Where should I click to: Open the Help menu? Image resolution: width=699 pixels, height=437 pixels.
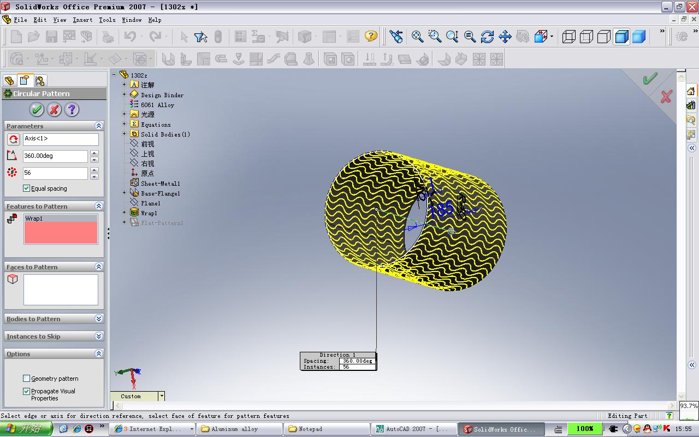point(155,20)
